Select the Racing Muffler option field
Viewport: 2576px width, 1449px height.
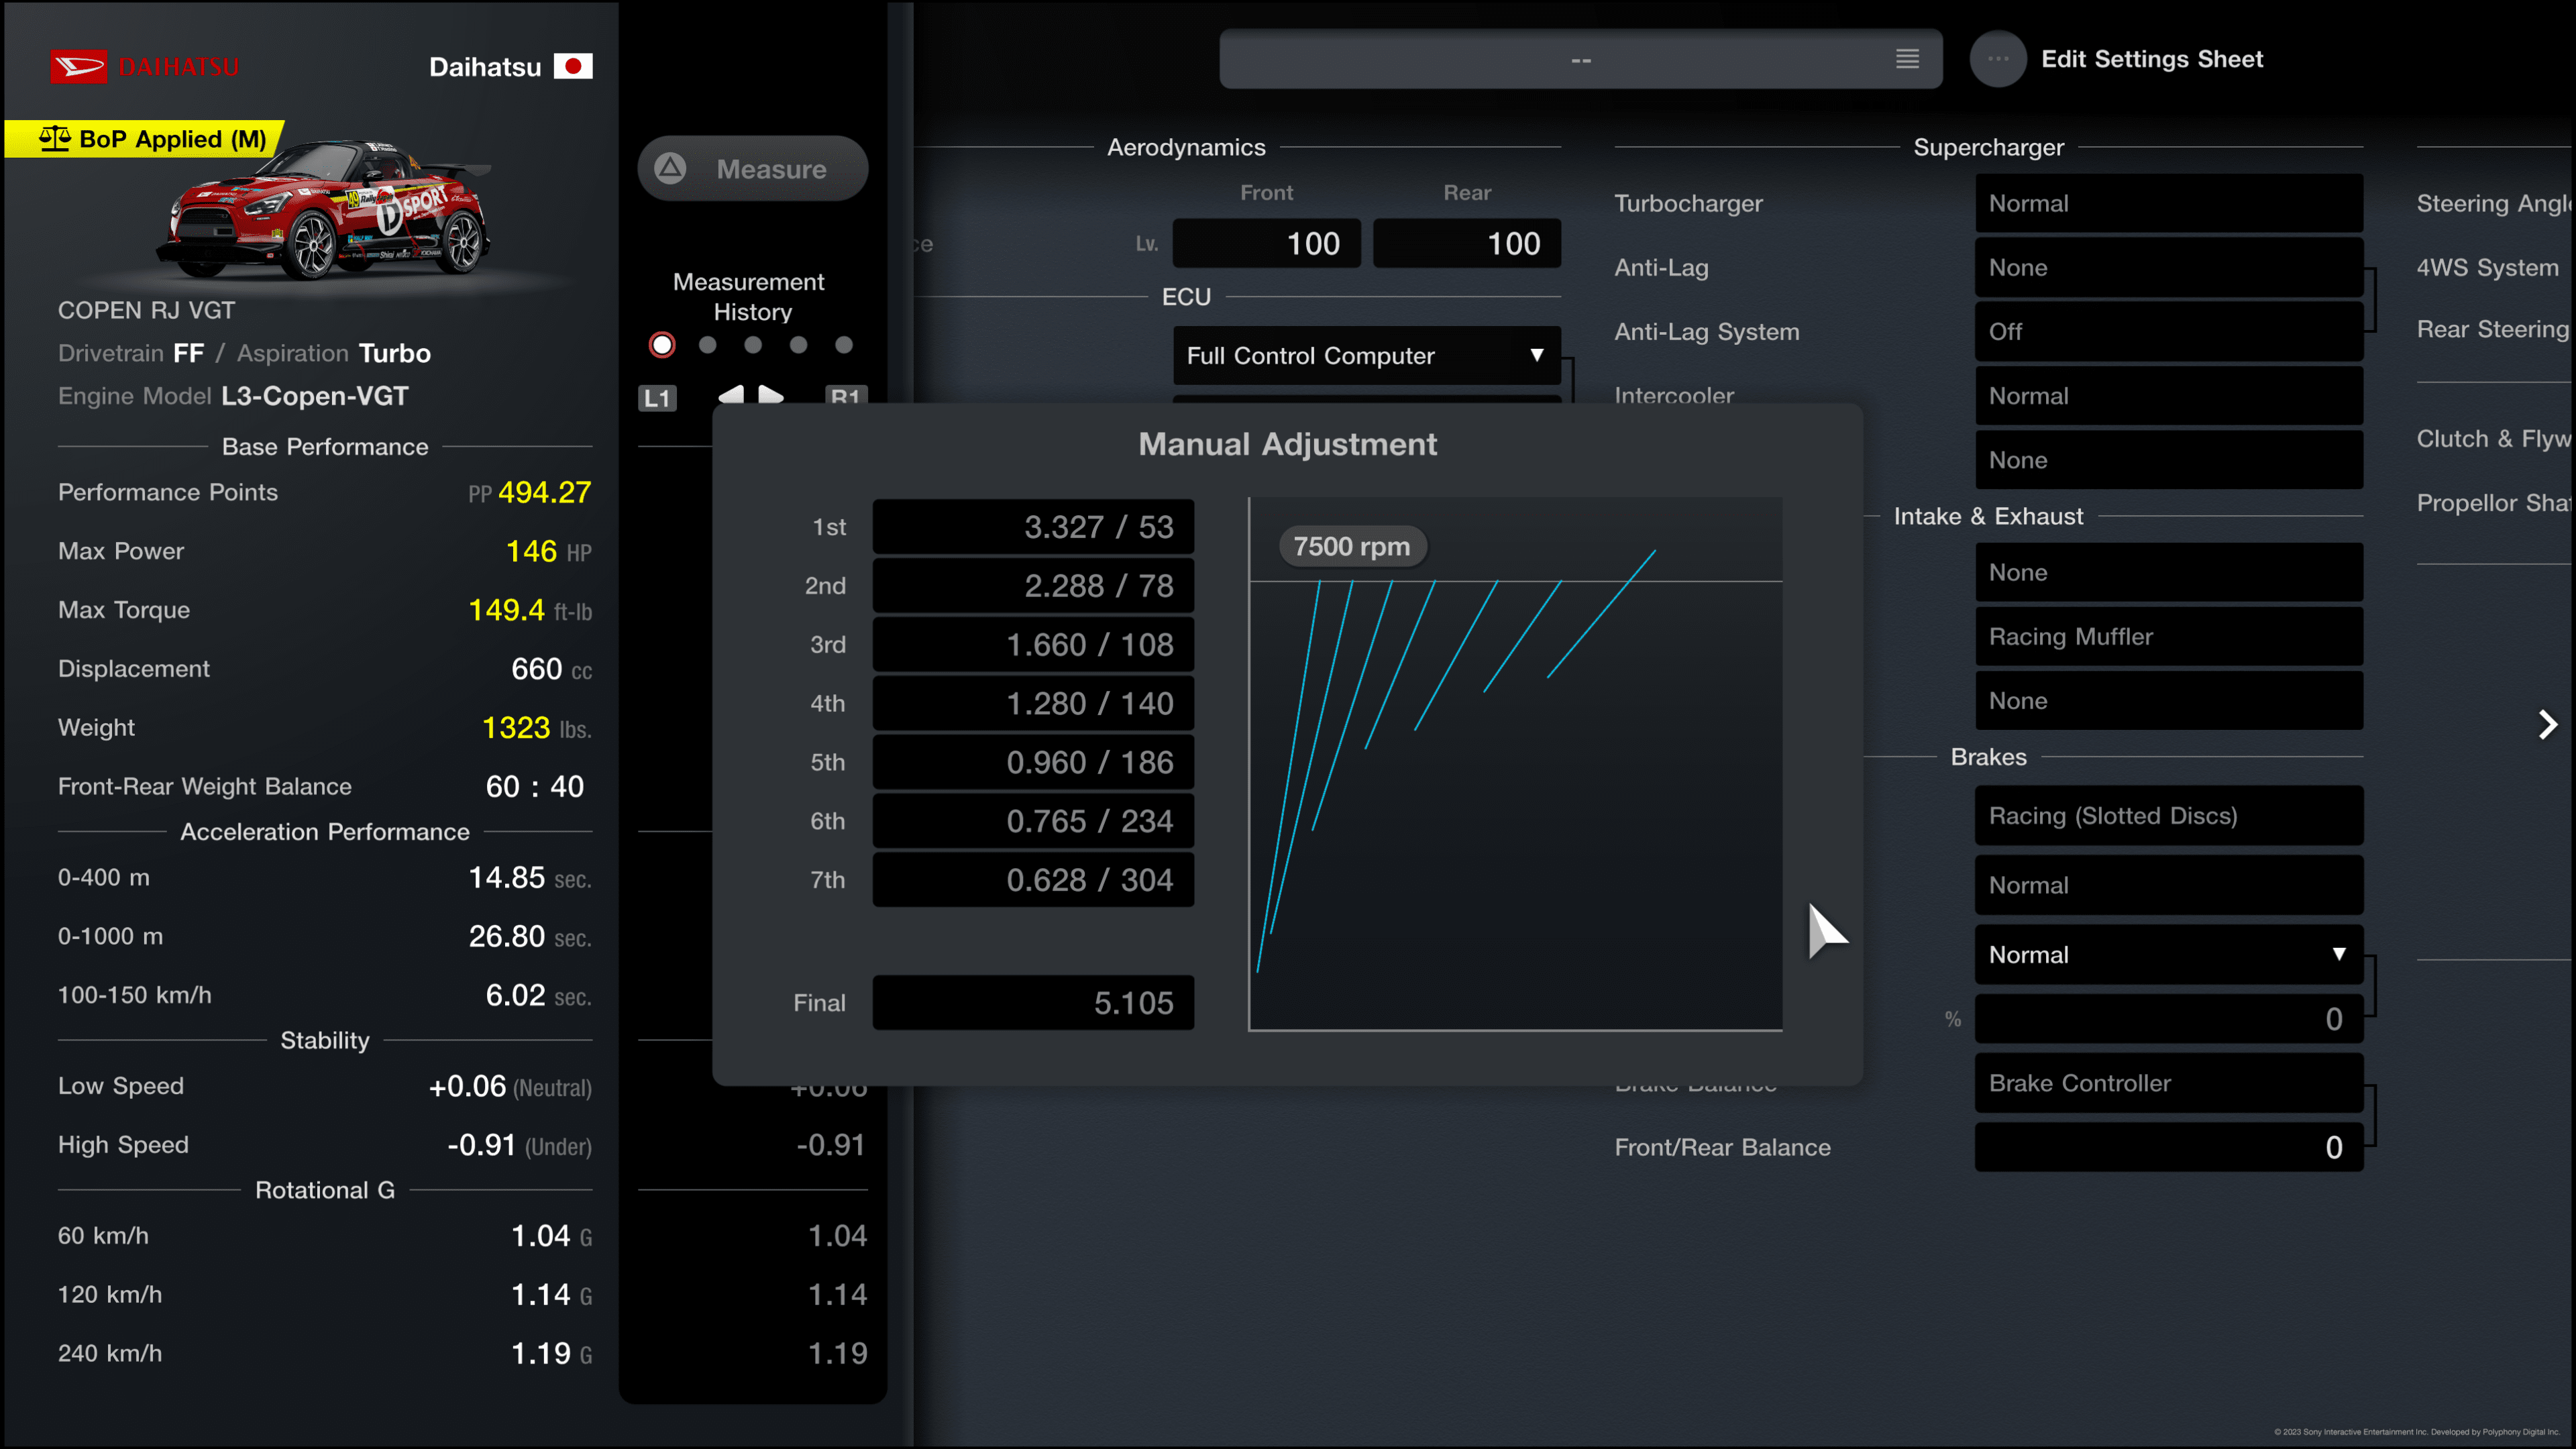tap(2168, 636)
